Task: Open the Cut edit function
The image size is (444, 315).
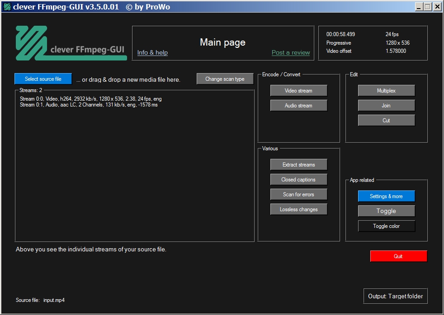Action: [x=386, y=120]
